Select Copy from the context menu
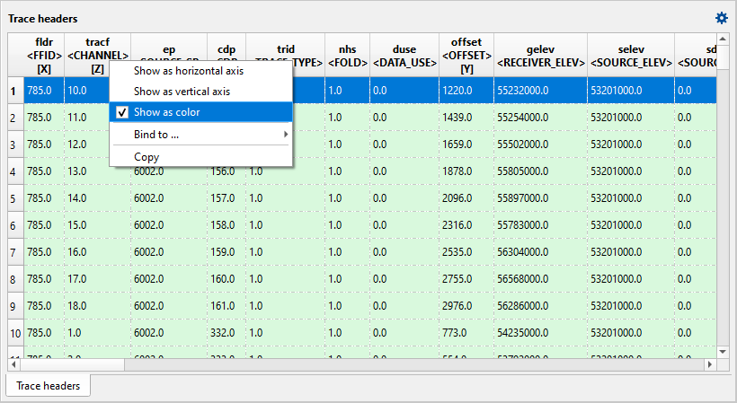 pyautogui.click(x=147, y=157)
